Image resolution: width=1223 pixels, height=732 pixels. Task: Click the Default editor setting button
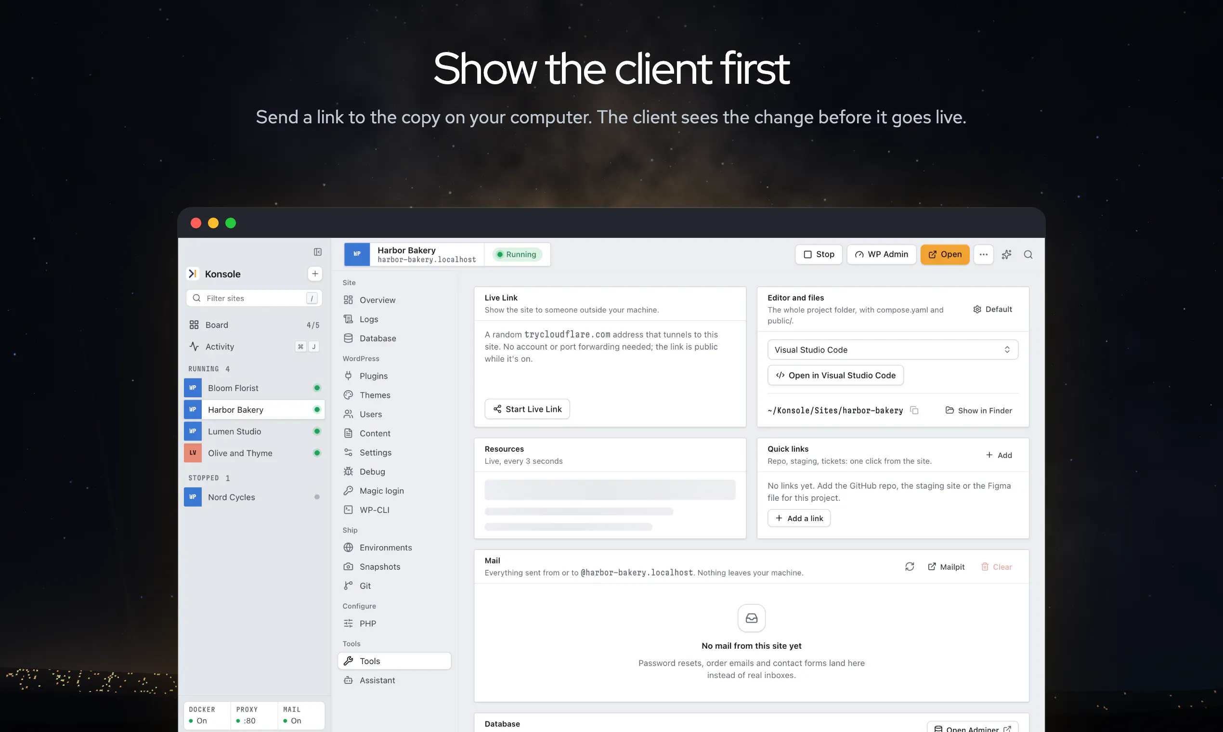992,309
